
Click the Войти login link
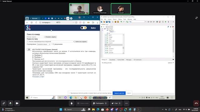[x=93, y=28]
